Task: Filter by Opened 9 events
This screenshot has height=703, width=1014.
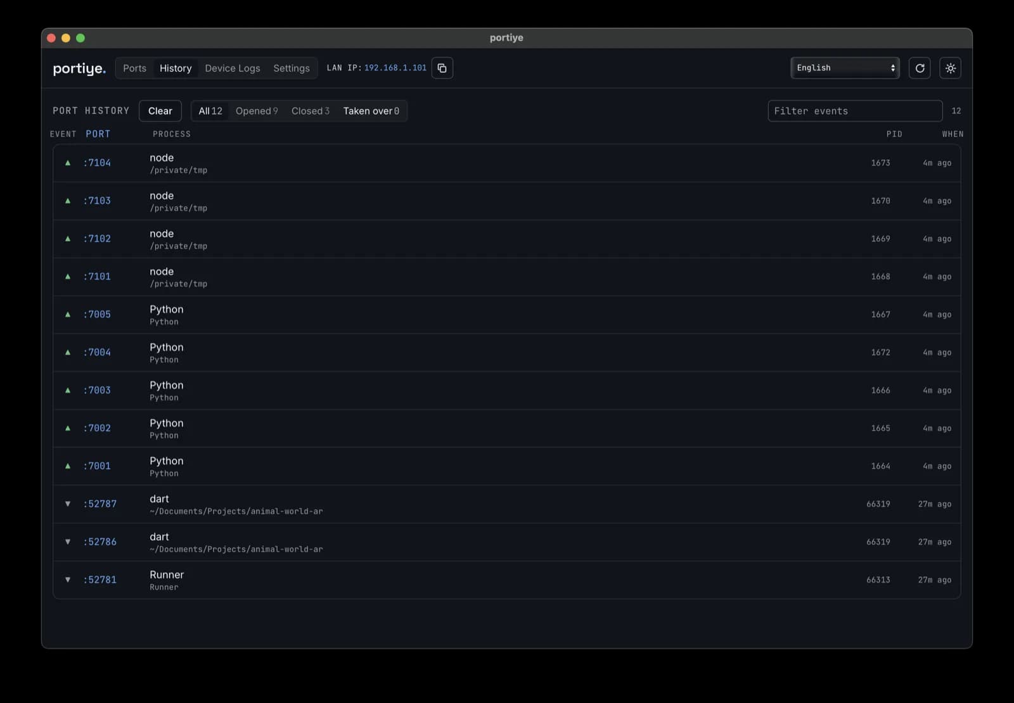Action: pos(257,111)
